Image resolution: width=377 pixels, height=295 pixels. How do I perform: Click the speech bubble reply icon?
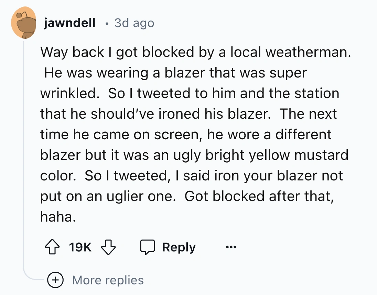147,247
